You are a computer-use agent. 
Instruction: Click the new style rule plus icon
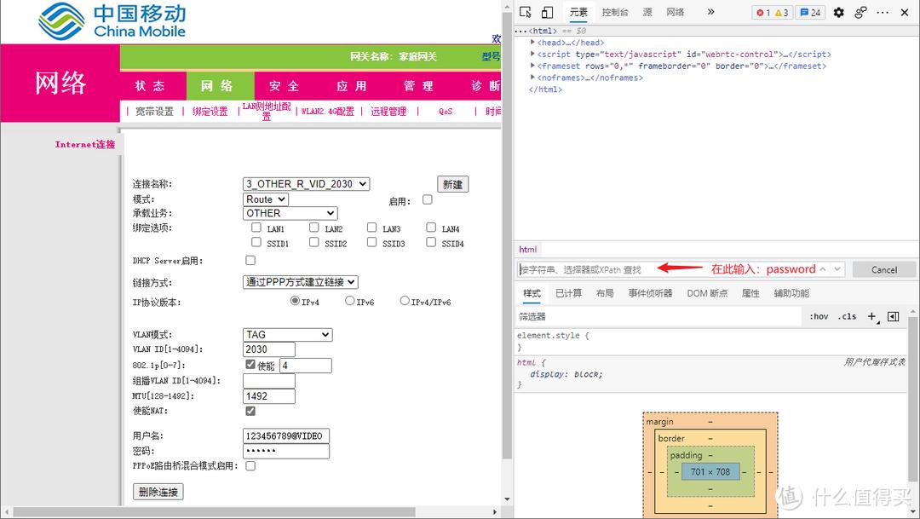pos(871,316)
